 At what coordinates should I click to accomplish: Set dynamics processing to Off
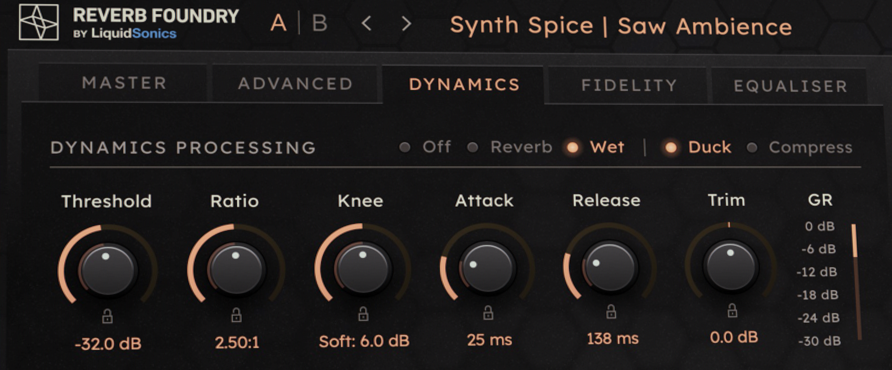(425, 147)
